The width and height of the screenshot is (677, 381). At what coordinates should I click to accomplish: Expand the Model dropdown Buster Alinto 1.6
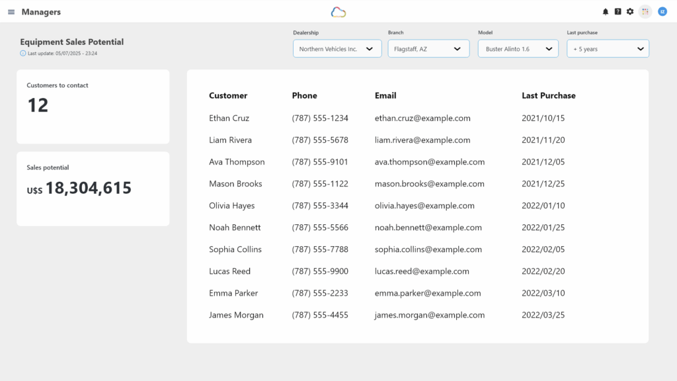pos(518,48)
